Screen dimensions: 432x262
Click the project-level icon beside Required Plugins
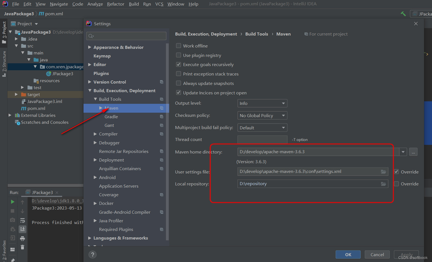pos(161,229)
